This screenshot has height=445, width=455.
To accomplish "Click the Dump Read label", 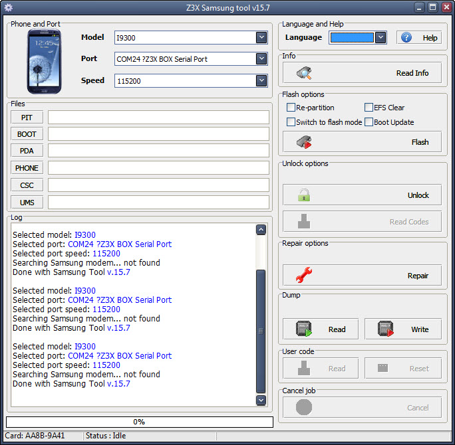I will 337,329.
